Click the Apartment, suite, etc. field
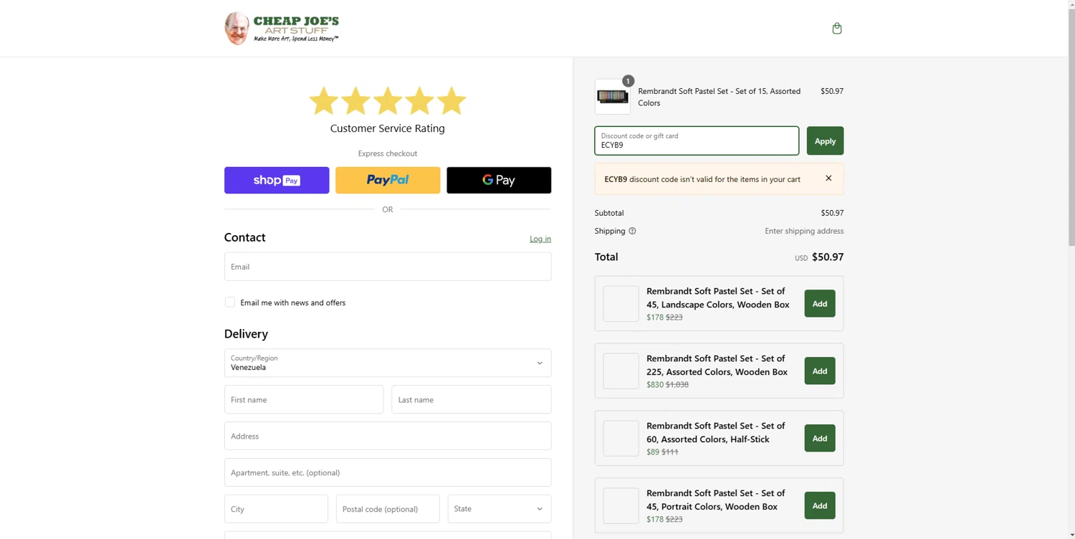 coord(388,472)
